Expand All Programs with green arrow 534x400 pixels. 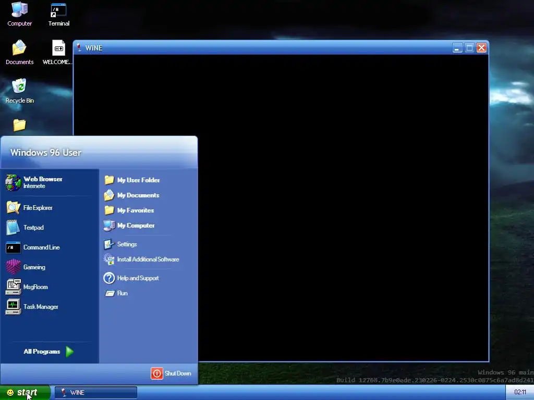[x=48, y=352]
